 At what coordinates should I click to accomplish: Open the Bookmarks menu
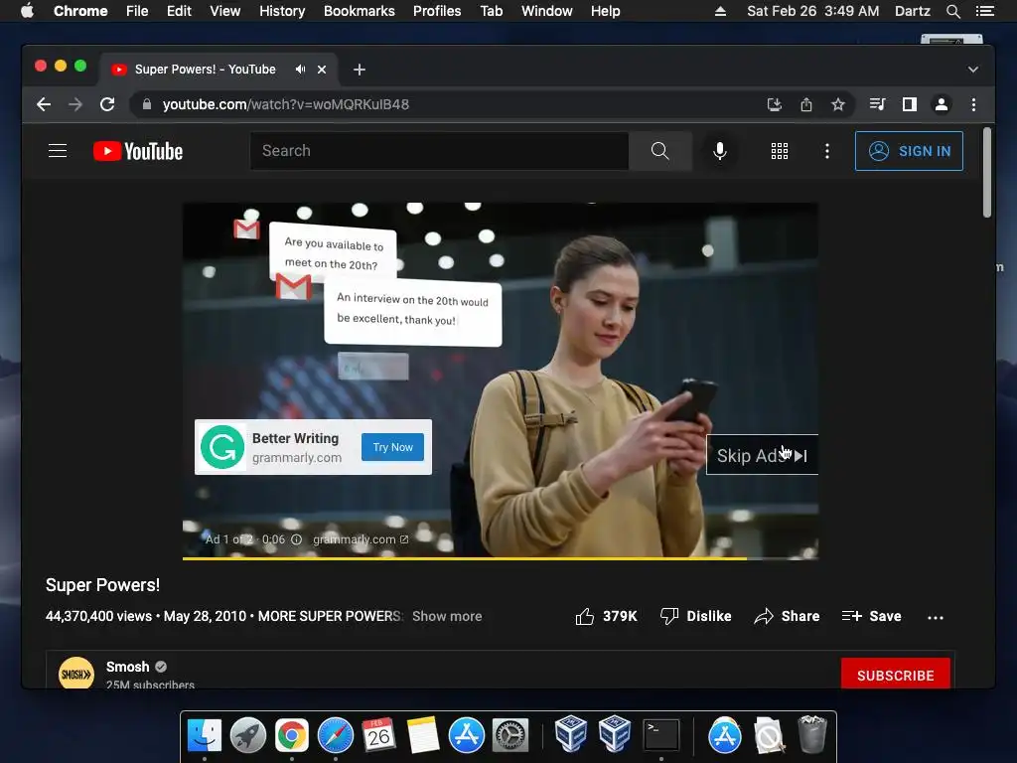tap(360, 11)
